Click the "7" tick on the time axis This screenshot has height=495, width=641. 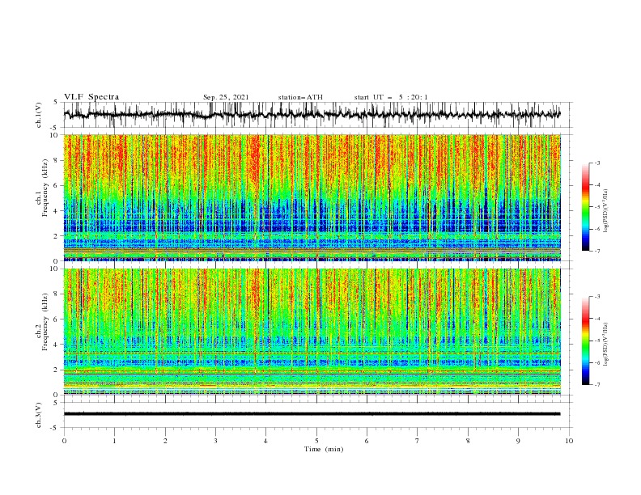click(x=418, y=441)
